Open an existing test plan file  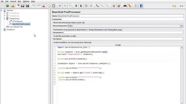[13, 6]
